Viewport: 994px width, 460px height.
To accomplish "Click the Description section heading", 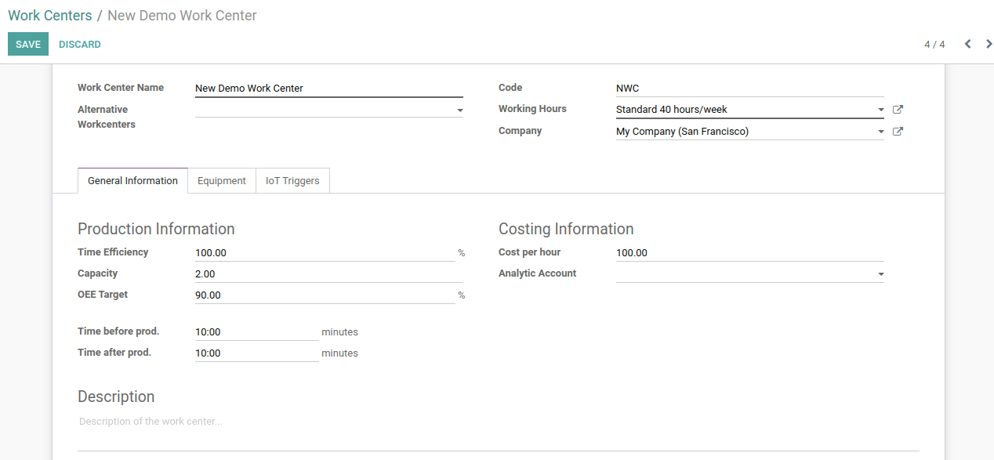I will [116, 397].
